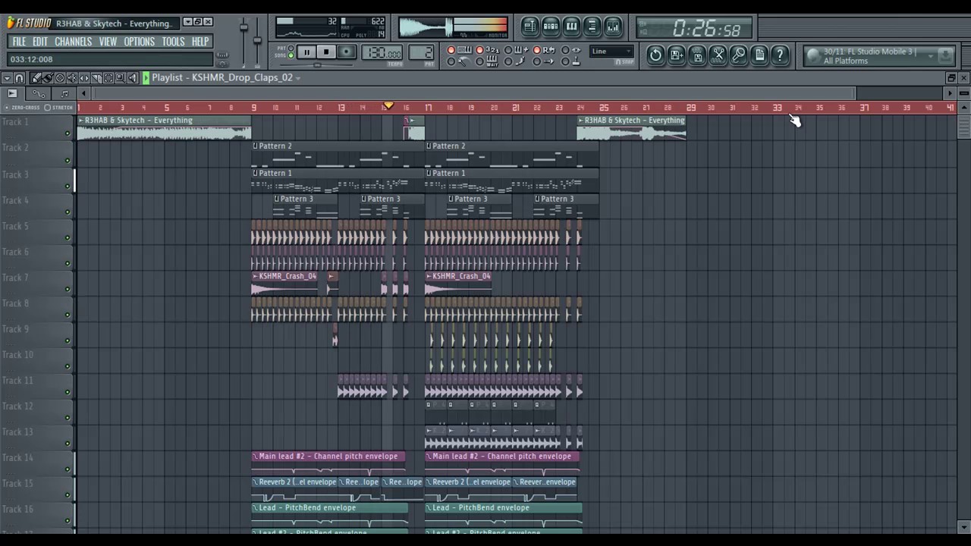This screenshot has height=546, width=971.
Task: Open the Line snap dropdown
Action: click(x=612, y=52)
